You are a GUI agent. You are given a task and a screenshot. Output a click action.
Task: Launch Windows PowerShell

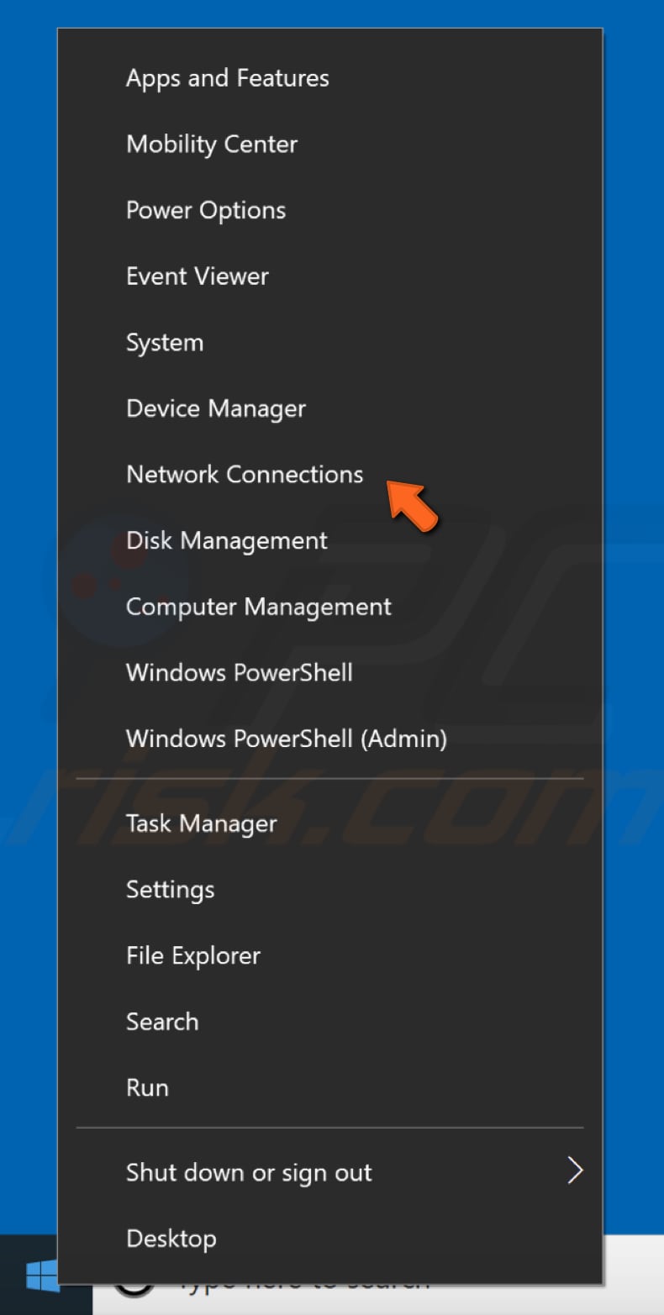click(239, 672)
